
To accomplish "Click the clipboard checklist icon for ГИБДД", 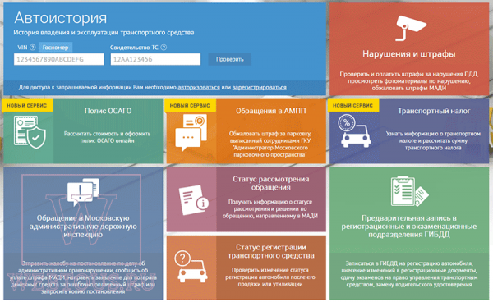I will click(409, 191).
